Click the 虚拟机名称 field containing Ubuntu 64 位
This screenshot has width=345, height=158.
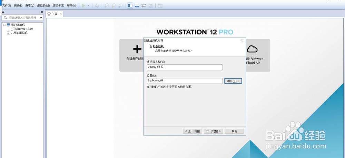coord(184,67)
